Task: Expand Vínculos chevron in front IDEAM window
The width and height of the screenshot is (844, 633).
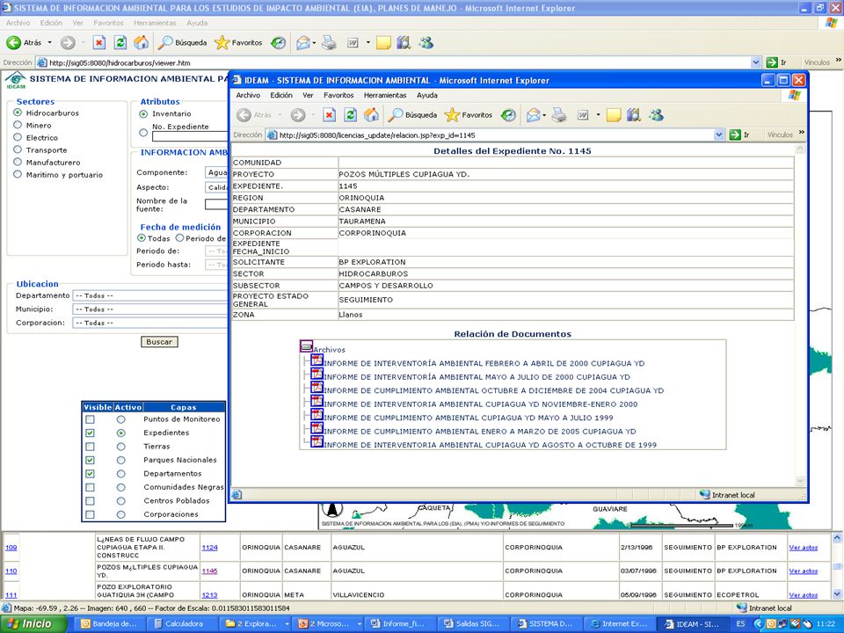Action: click(x=802, y=133)
